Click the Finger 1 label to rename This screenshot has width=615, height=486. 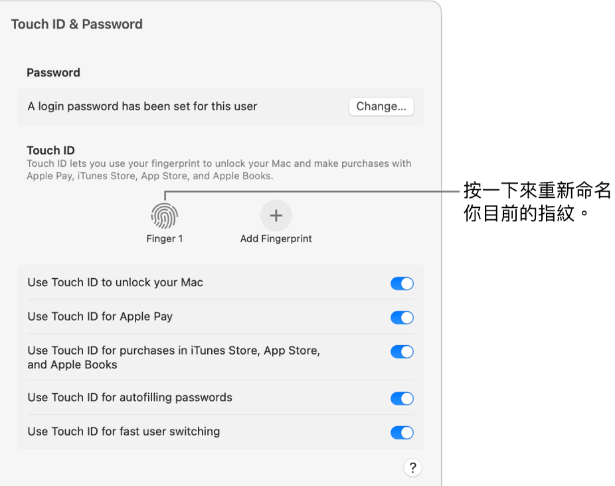pyautogui.click(x=164, y=238)
